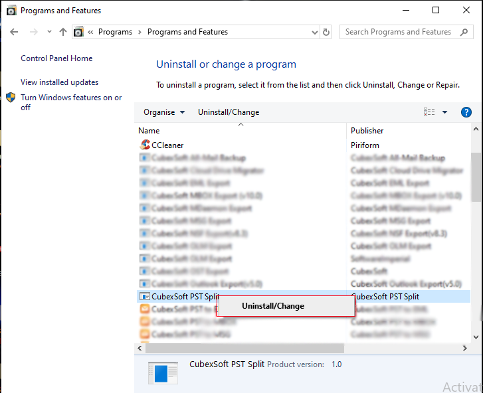Refresh the Programs and Features list
The image size is (483, 393).
[x=326, y=32]
